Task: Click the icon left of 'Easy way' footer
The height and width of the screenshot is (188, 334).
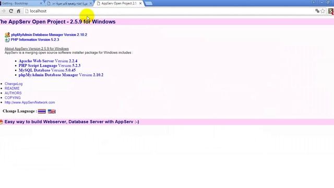Action: click(x=1, y=122)
